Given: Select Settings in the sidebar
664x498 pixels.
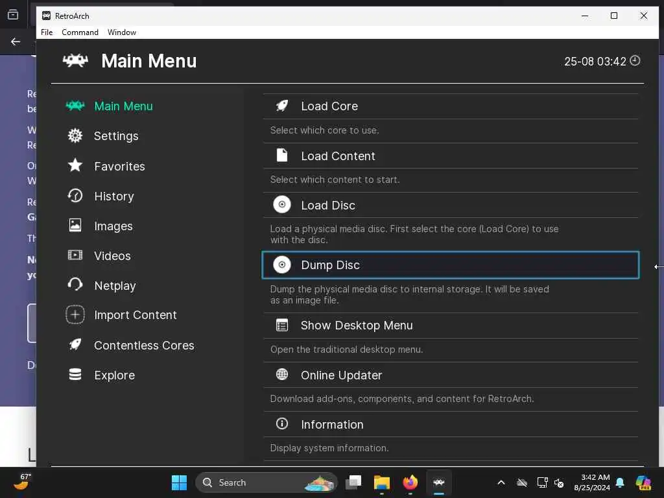Looking at the screenshot, I should [x=116, y=136].
